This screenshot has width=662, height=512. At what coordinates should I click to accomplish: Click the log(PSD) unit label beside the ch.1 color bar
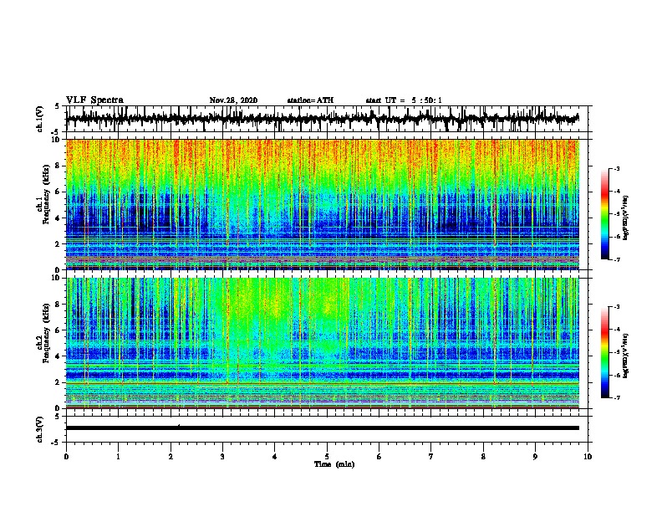[626, 218]
